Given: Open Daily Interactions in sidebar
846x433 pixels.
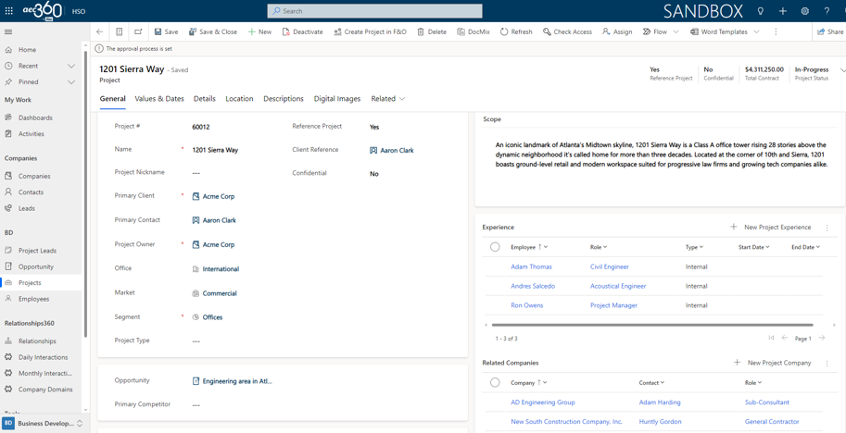Looking at the screenshot, I should pyautogui.click(x=41, y=357).
